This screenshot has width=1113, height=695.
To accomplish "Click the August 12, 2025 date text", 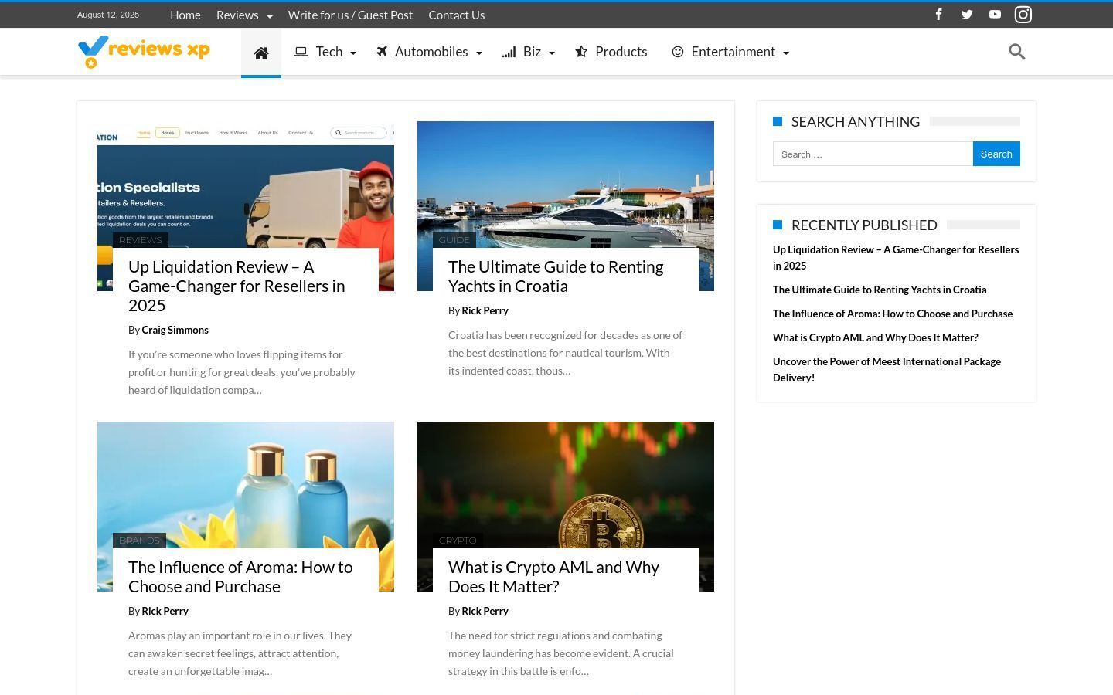I will [108, 15].
